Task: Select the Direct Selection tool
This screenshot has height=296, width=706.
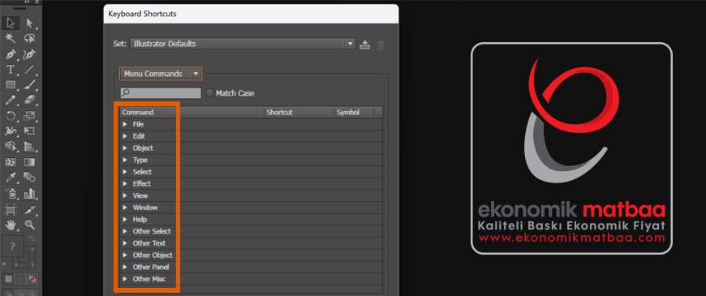Action: tap(30, 23)
